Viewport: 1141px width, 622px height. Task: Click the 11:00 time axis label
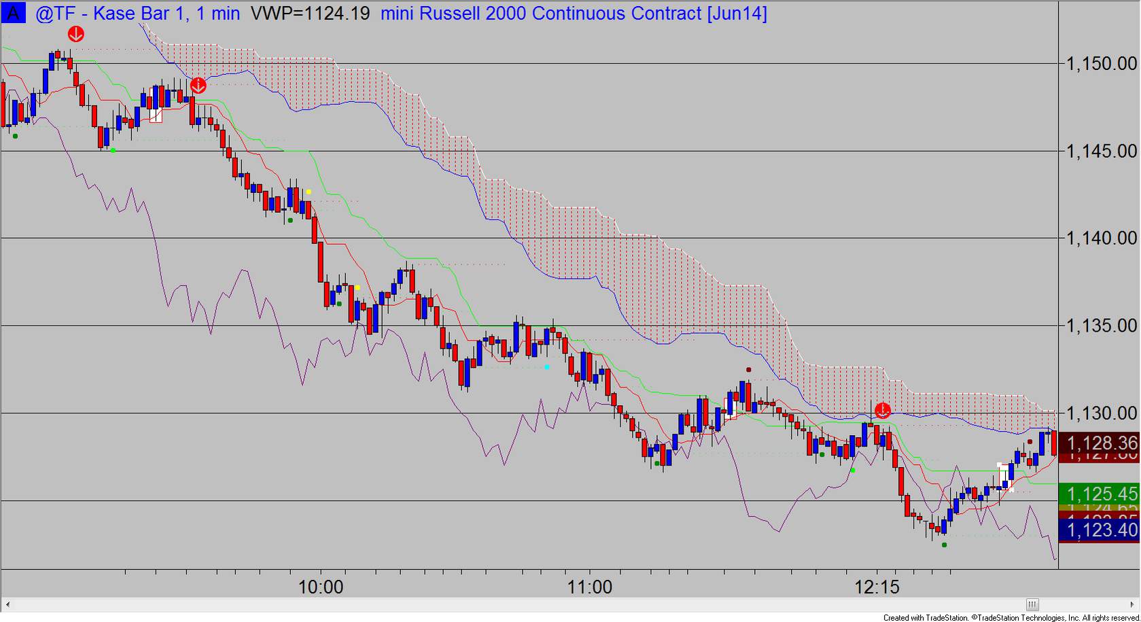(590, 587)
